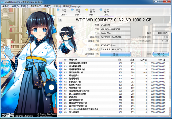Click the ID column header
Viewport: 172px width, 119px height.
[65, 60]
